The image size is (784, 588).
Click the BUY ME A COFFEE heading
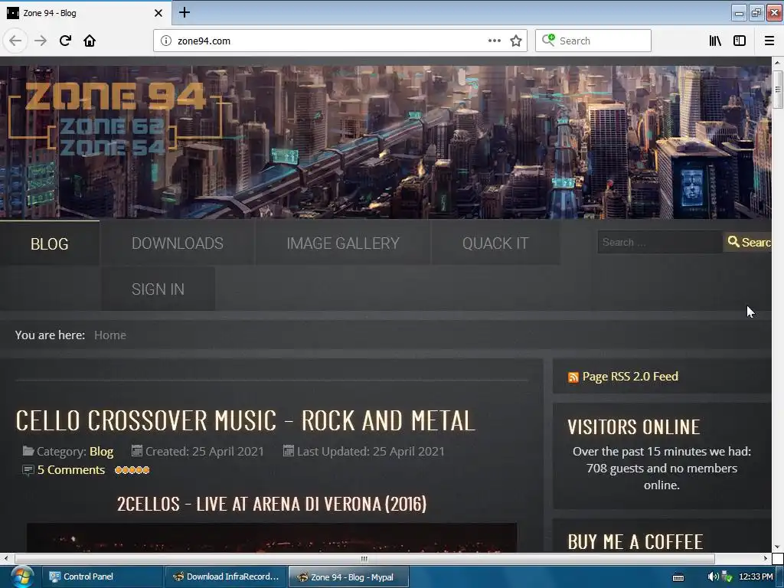[635, 542]
